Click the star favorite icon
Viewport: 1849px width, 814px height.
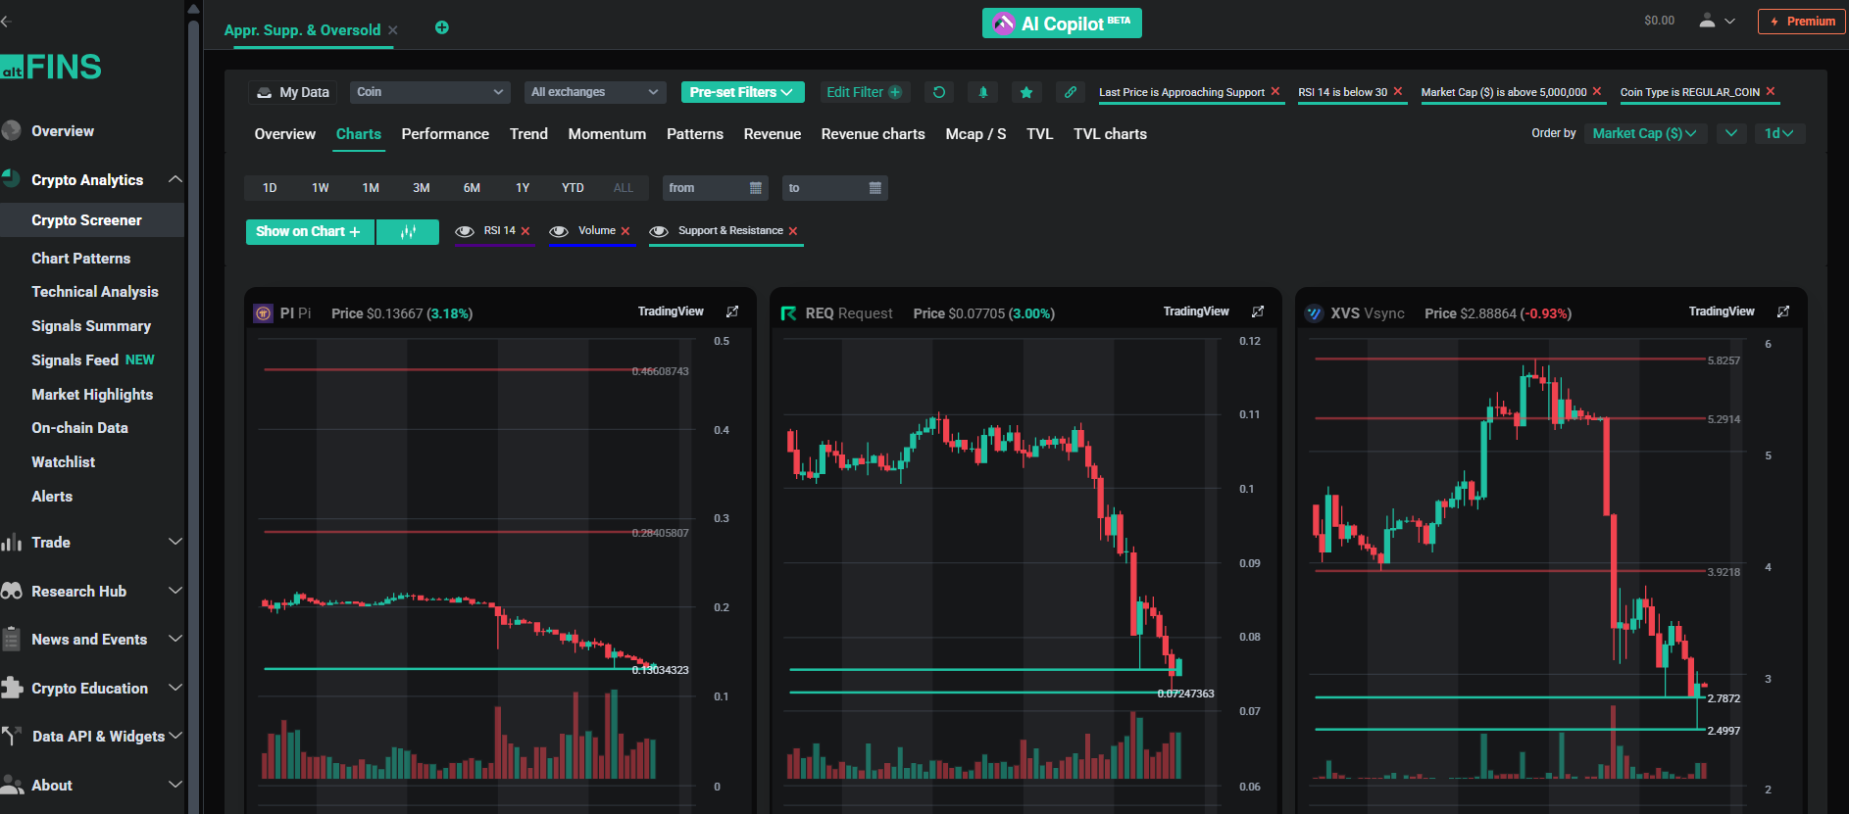coord(1025,92)
